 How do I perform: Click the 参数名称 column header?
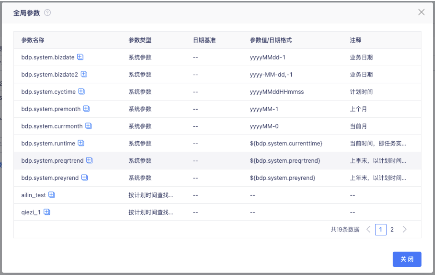[x=33, y=40]
